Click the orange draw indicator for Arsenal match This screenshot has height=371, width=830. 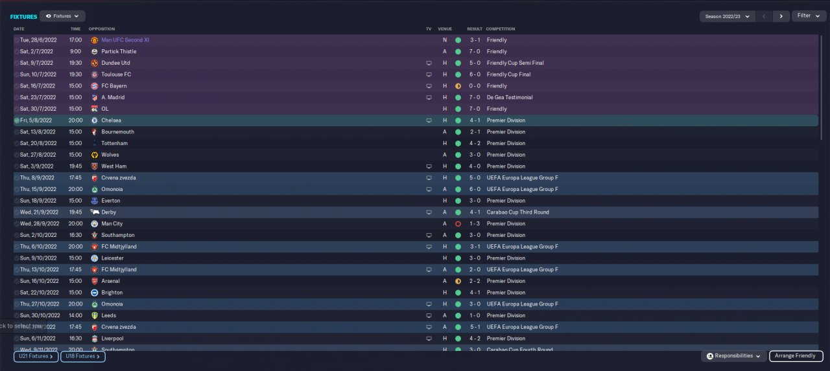coord(458,281)
